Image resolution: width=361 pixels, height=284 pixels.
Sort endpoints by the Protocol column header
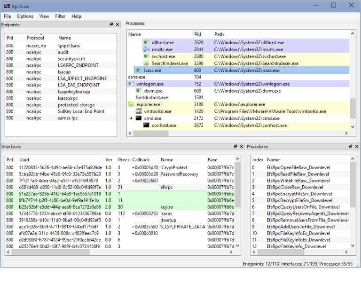click(x=35, y=38)
